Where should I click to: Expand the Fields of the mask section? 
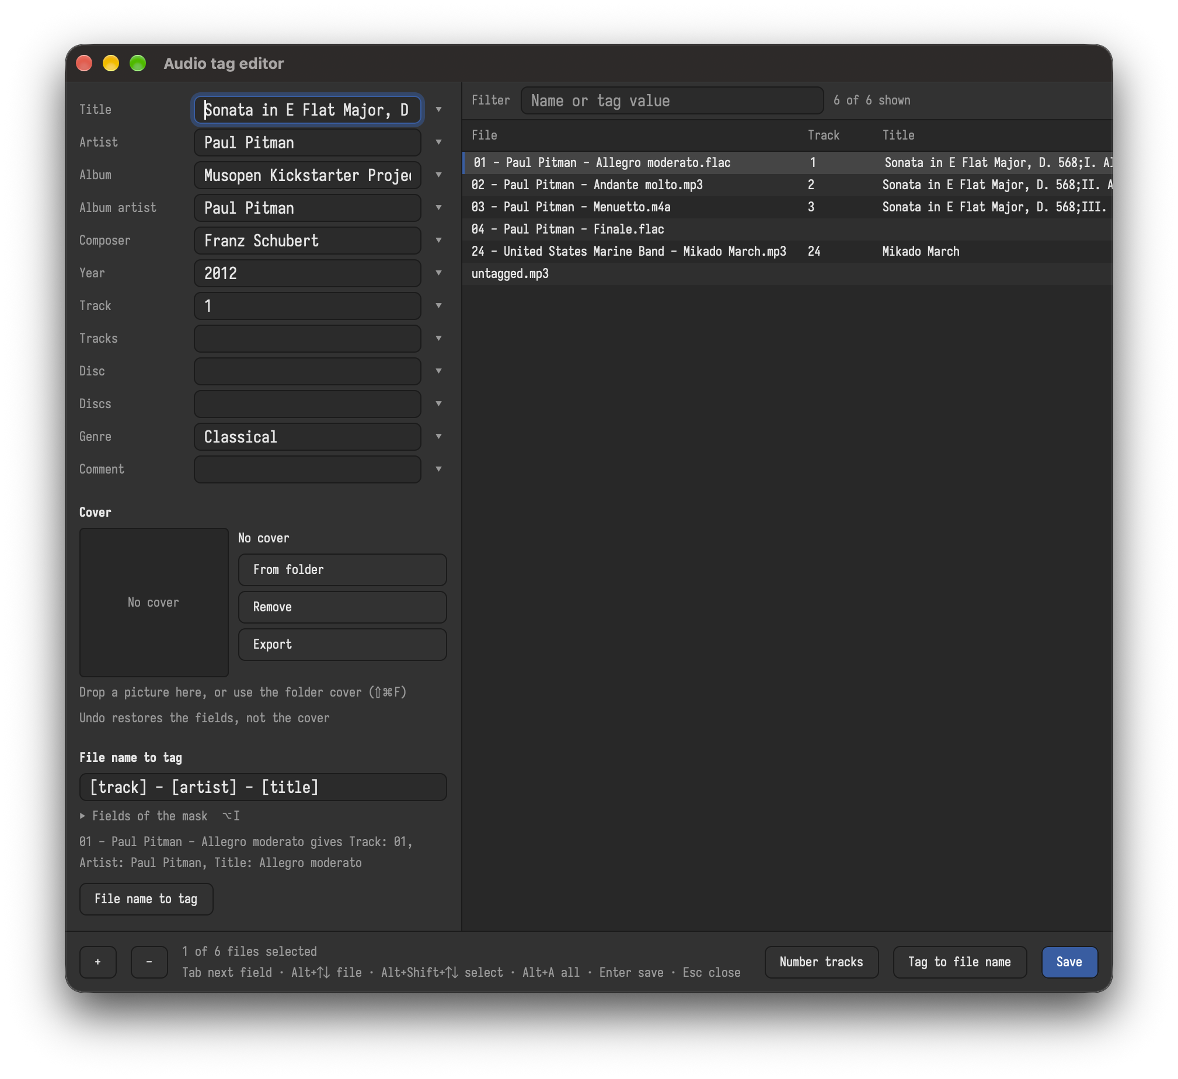pyautogui.click(x=159, y=816)
